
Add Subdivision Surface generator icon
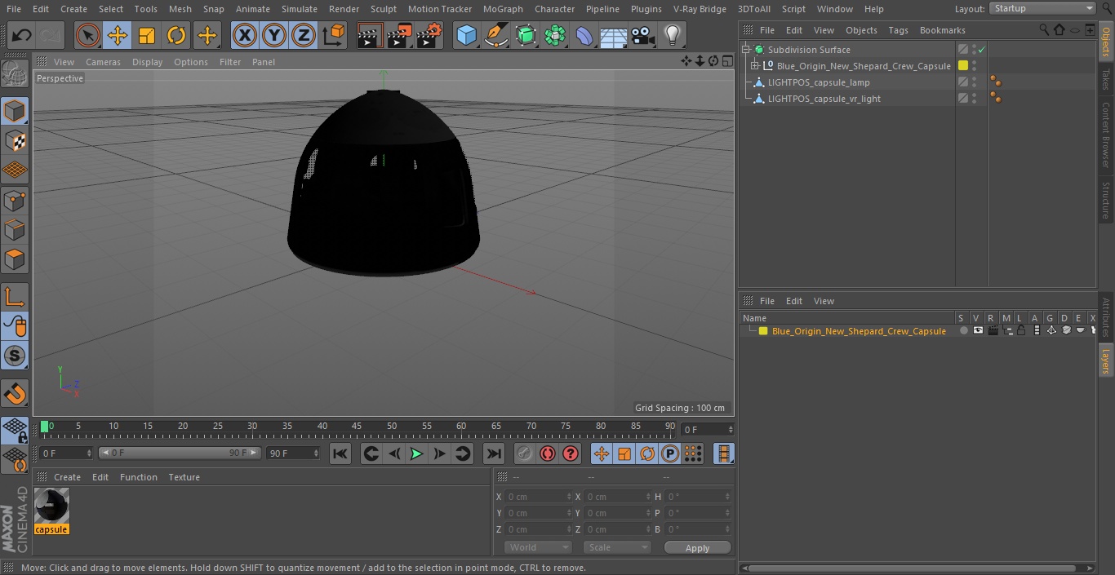click(526, 35)
